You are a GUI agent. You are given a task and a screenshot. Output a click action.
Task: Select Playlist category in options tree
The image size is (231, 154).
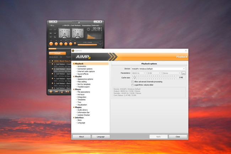[78, 76]
